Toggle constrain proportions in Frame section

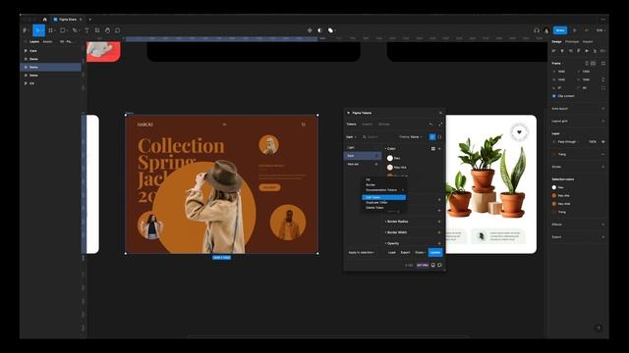tap(602, 79)
